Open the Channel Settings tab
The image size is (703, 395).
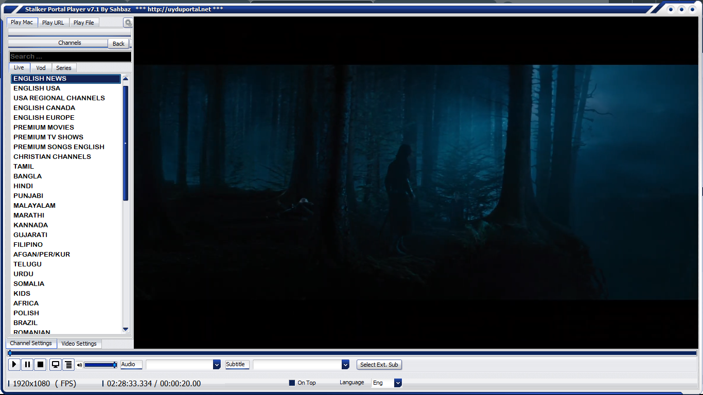pos(31,343)
